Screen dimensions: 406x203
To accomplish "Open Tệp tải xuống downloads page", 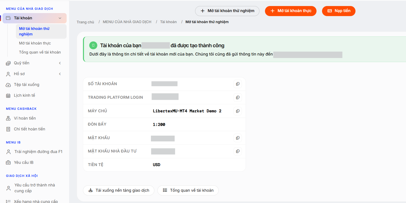I will click(26, 85).
